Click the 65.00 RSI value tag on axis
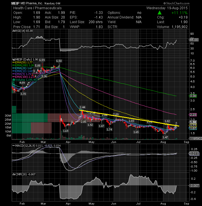This screenshot has width=202, height=206. click(194, 40)
